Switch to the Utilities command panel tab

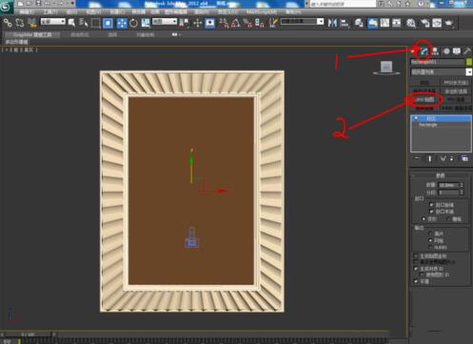pyautogui.click(x=467, y=51)
